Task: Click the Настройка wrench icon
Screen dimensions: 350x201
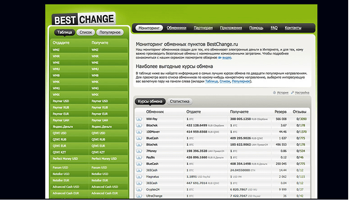Action: pyautogui.click(x=293, y=93)
